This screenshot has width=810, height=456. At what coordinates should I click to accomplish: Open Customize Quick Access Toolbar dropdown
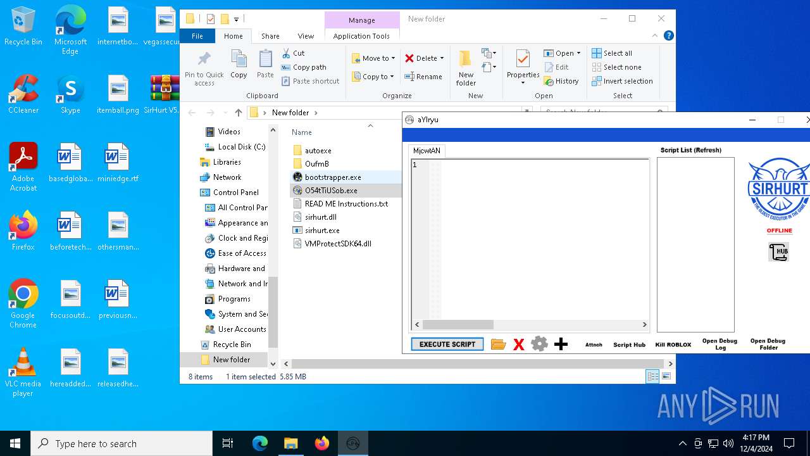pyautogui.click(x=237, y=19)
